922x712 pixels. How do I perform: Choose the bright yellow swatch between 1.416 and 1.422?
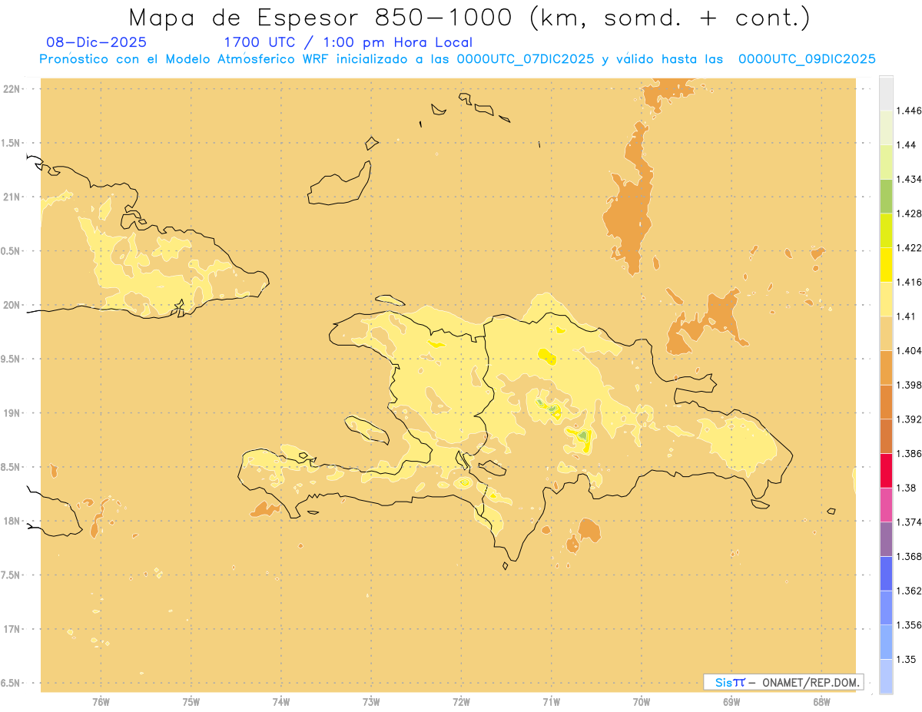coord(886,264)
